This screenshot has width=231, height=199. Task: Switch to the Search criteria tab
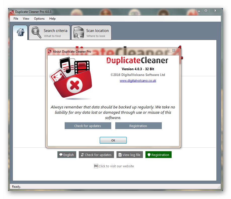tap(50, 32)
